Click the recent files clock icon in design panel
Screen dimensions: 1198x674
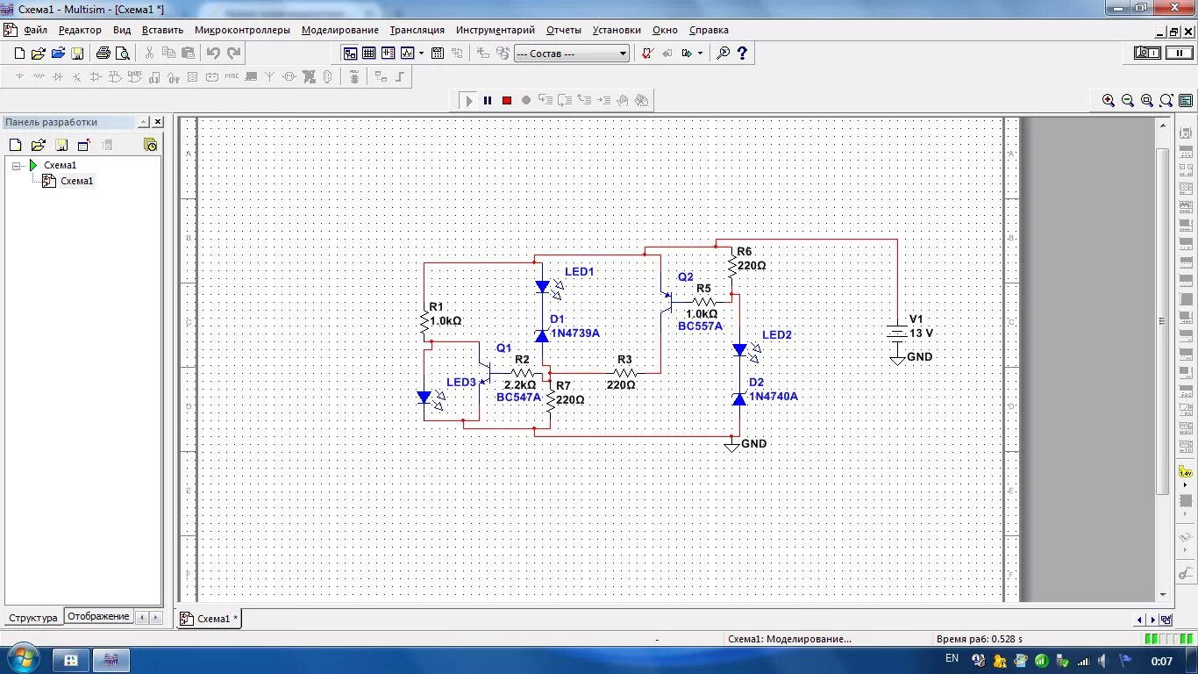coord(150,145)
